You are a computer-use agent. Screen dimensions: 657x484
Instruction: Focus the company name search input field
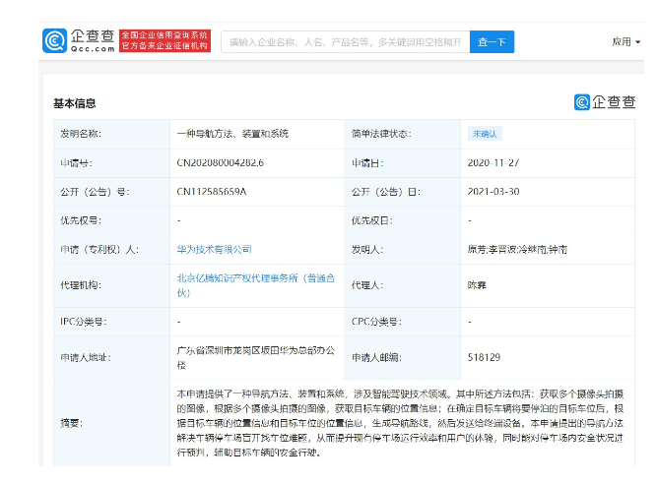(x=346, y=42)
